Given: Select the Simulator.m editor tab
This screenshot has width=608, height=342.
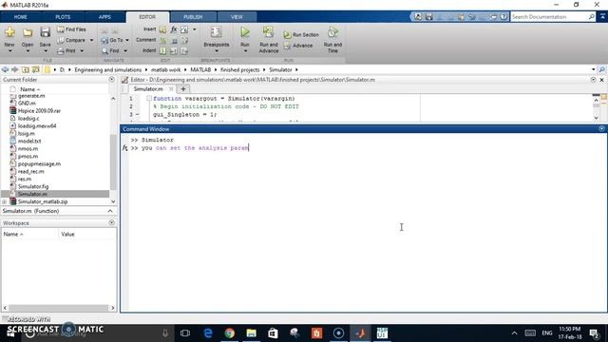Looking at the screenshot, I should [x=148, y=89].
